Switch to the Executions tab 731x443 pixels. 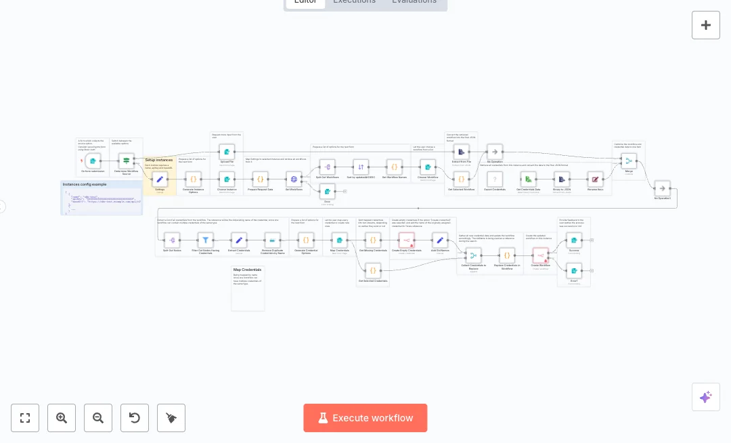355,2
